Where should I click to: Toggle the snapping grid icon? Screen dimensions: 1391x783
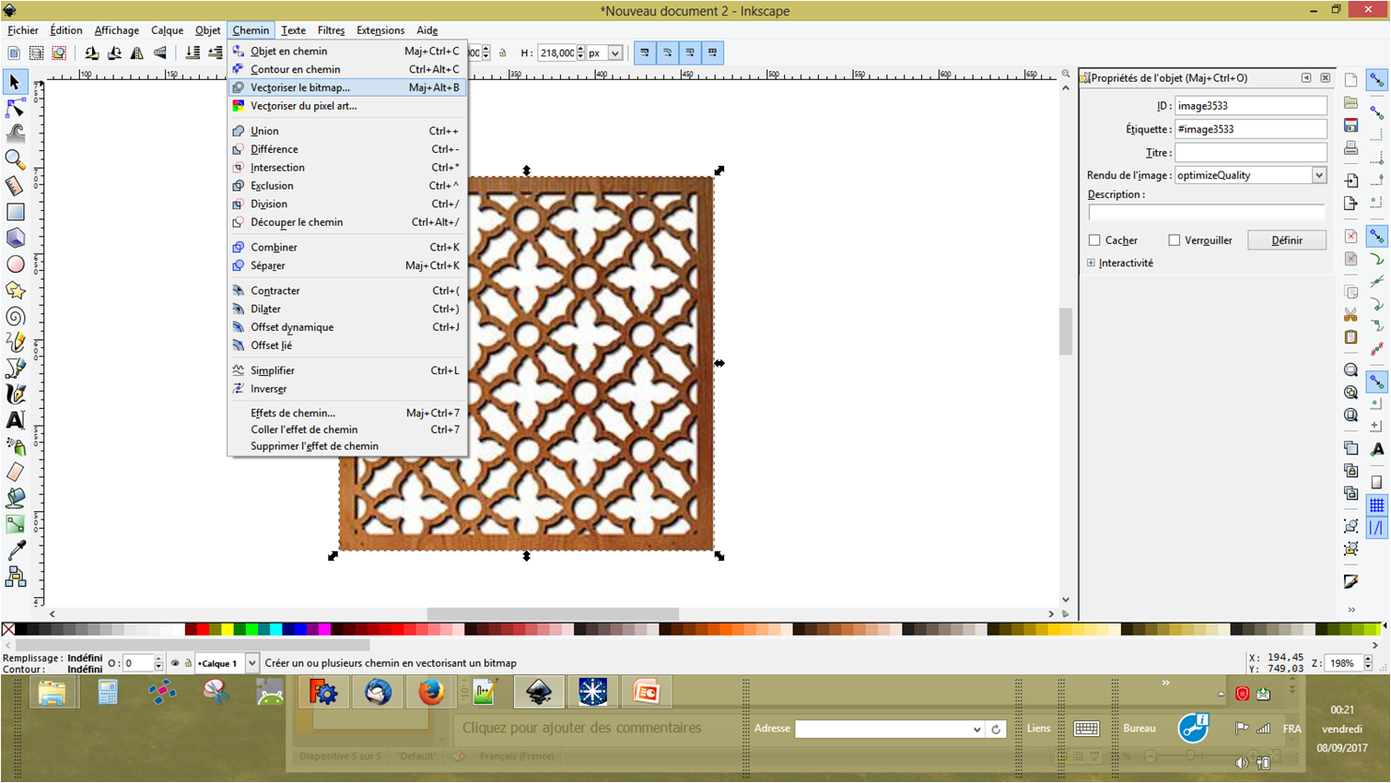click(x=1376, y=505)
